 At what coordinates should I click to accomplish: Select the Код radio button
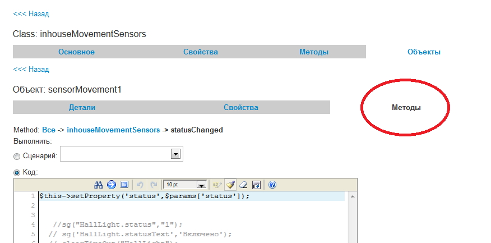[x=17, y=172]
